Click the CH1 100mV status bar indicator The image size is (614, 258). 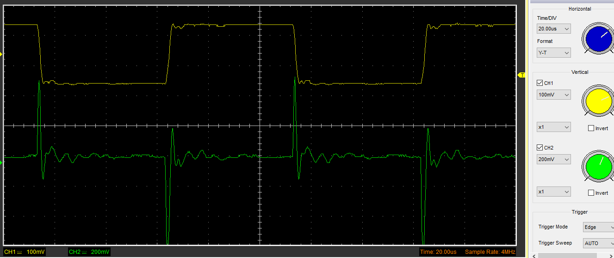point(25,252)
